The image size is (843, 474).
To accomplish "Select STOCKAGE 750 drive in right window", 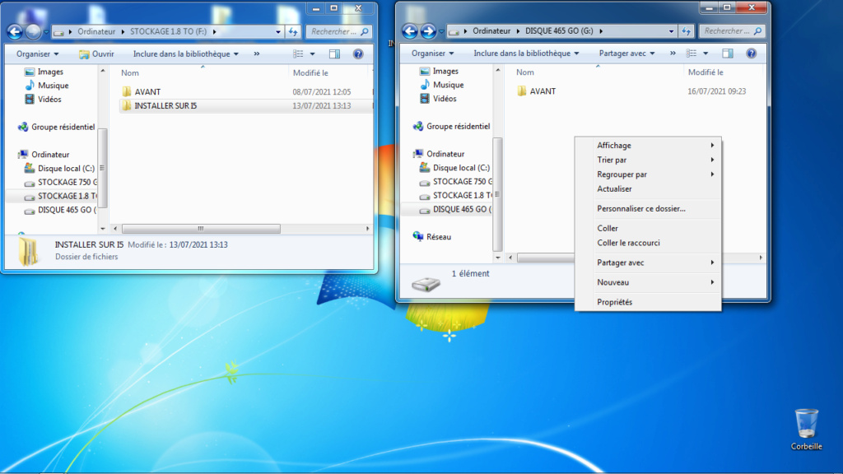I will 456,182.
